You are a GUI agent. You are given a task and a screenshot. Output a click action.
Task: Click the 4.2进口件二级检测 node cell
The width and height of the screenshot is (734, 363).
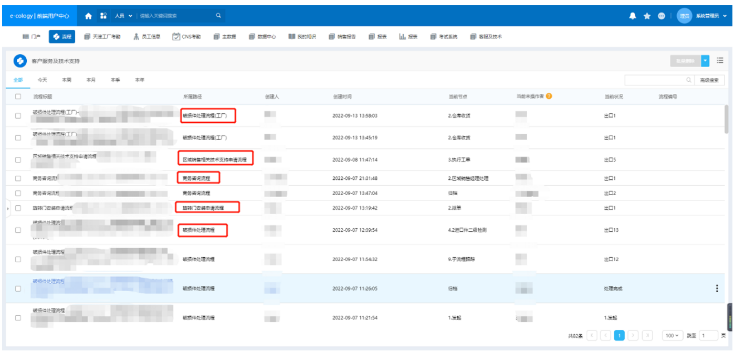click(467, 230)
